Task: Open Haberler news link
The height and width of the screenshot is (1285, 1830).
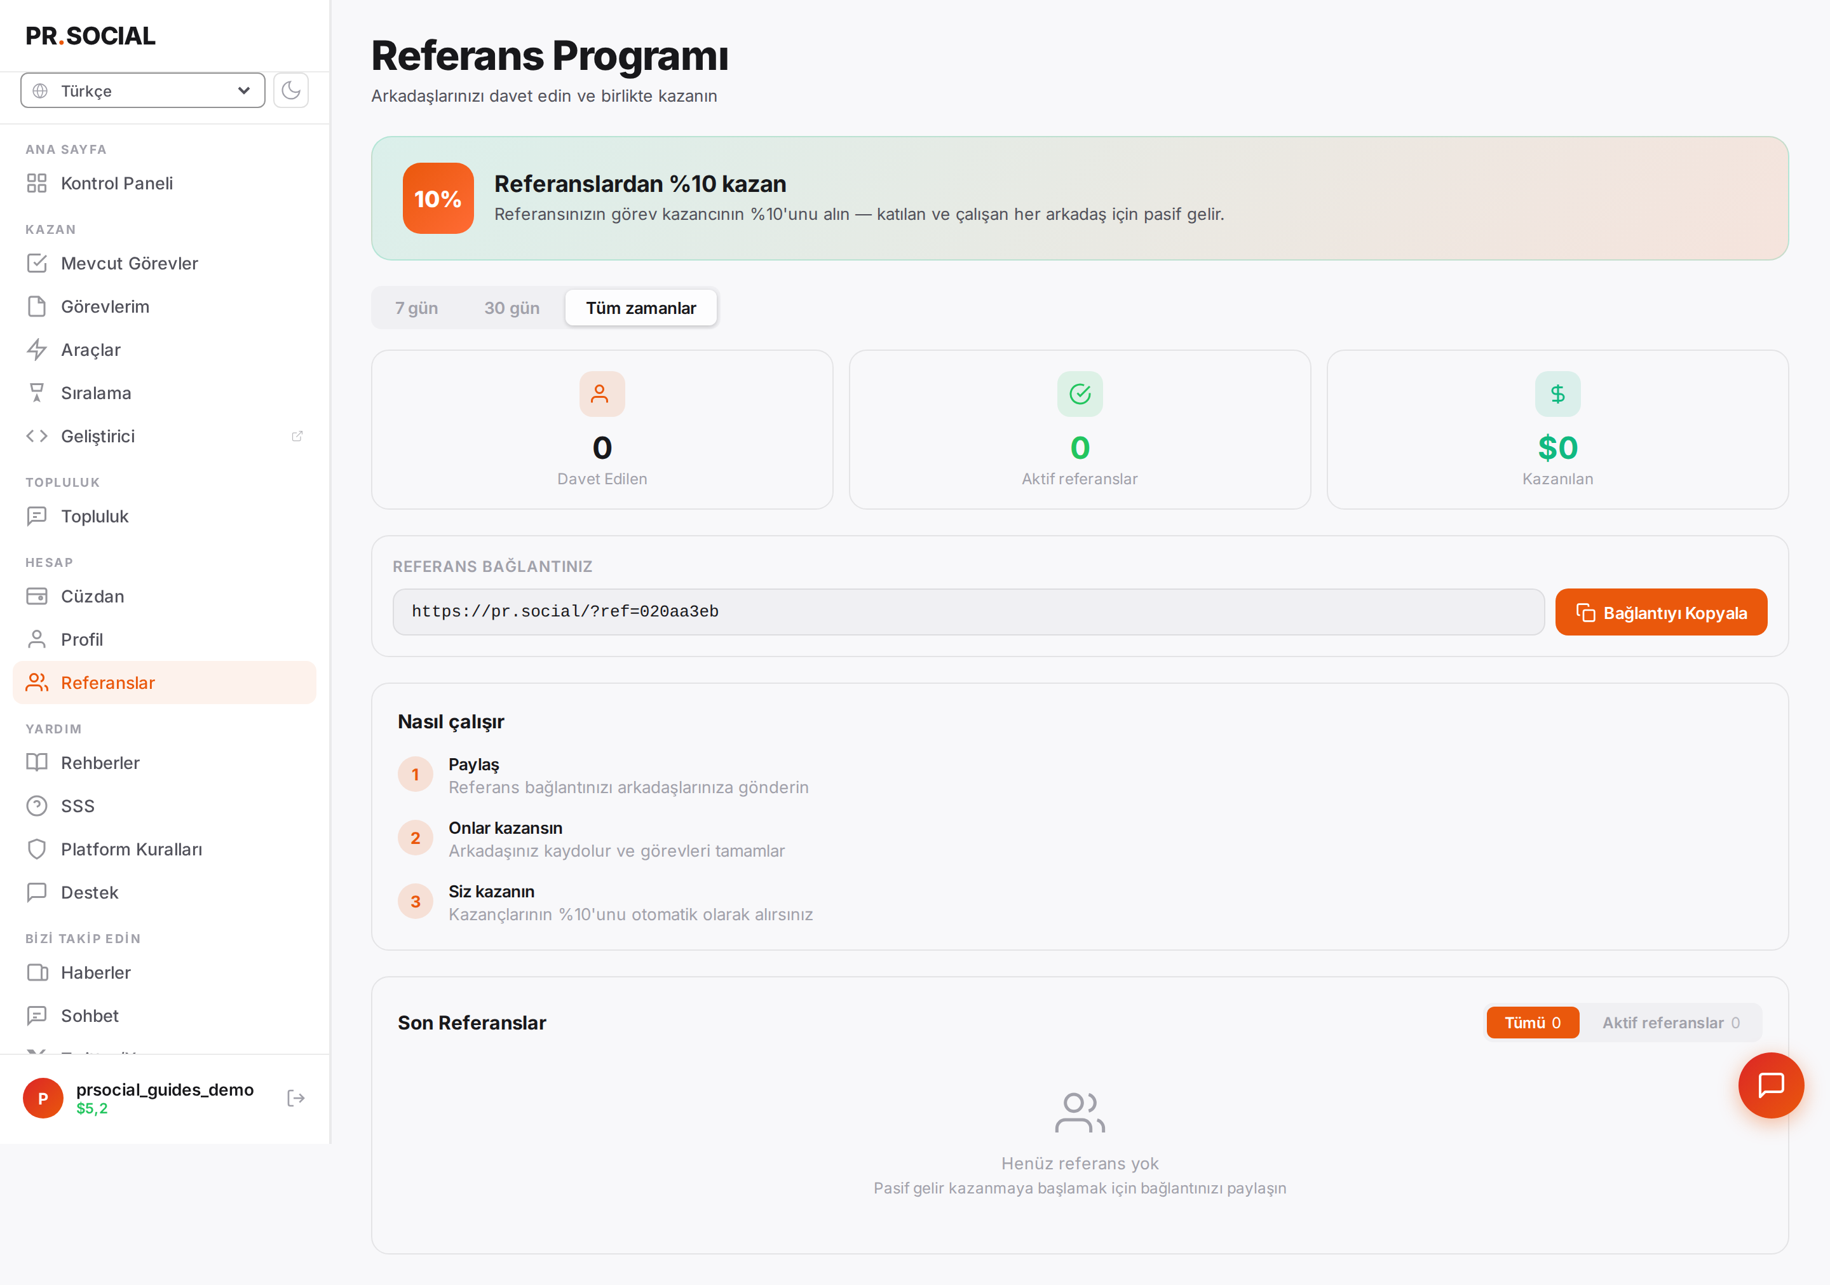Action: pyautogui.click(x=165, y=972)
